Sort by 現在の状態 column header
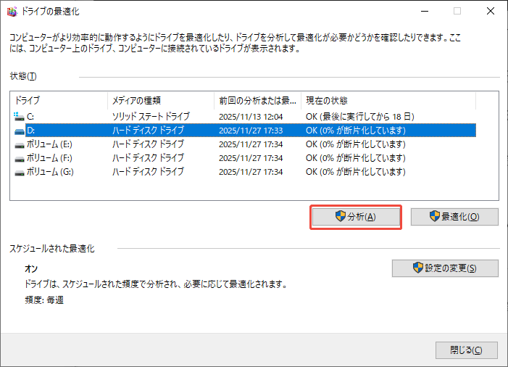Screen dimensions: 508x367 coord(388,101)
